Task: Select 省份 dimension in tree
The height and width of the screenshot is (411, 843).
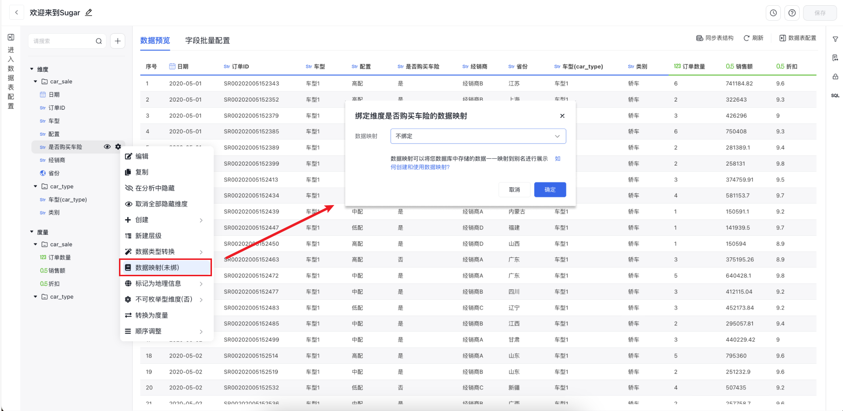Action: tap(54, 173)
